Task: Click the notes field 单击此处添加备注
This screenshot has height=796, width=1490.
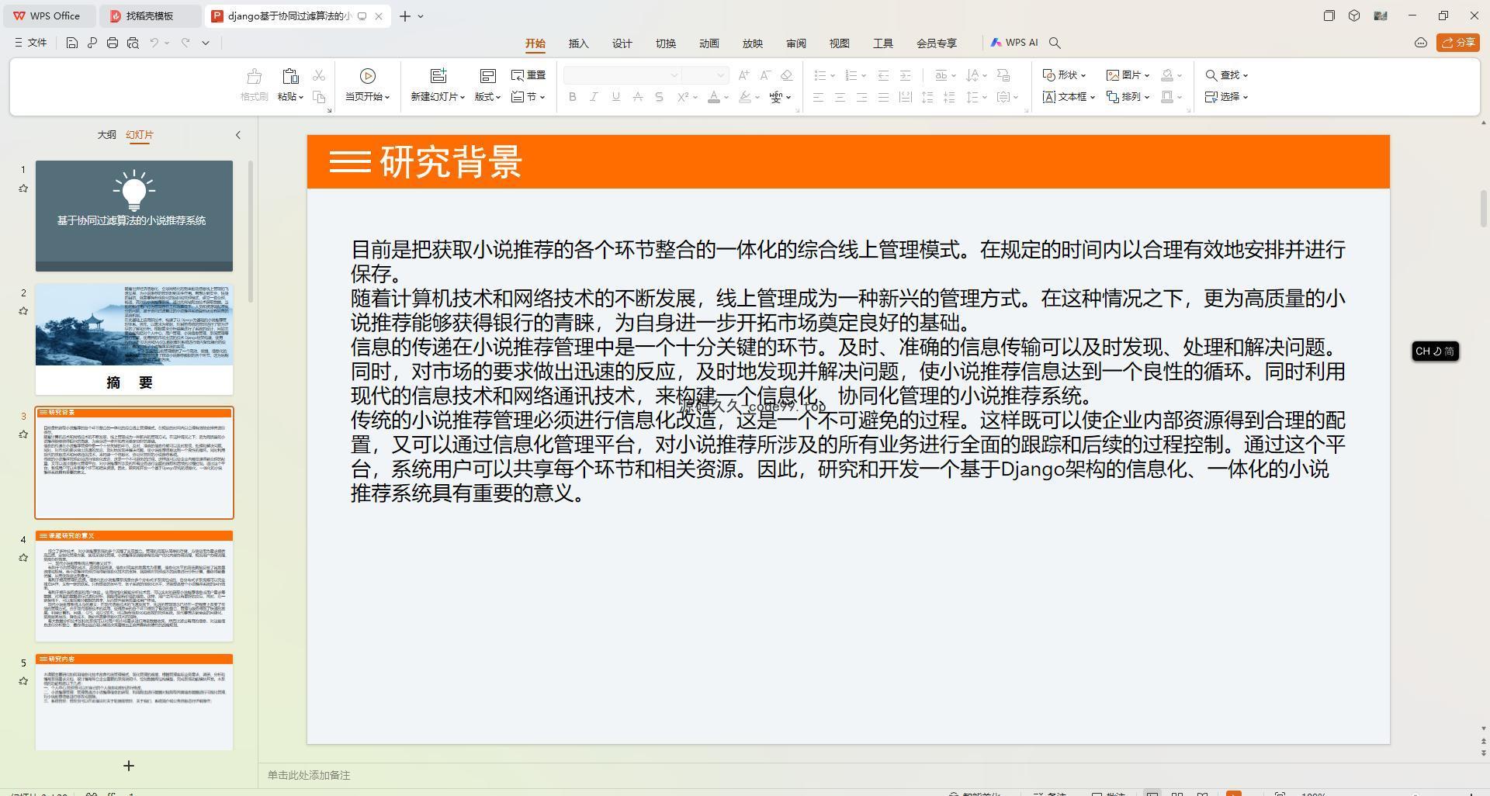Action: click(309, 775)
